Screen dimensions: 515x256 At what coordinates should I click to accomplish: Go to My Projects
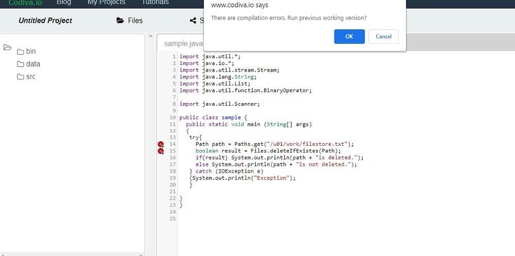tap(106, 3)
